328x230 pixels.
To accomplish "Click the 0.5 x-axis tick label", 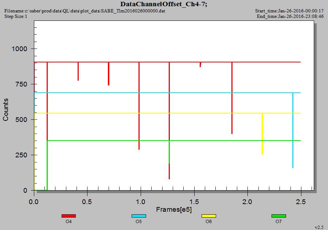I will [87, 202].
